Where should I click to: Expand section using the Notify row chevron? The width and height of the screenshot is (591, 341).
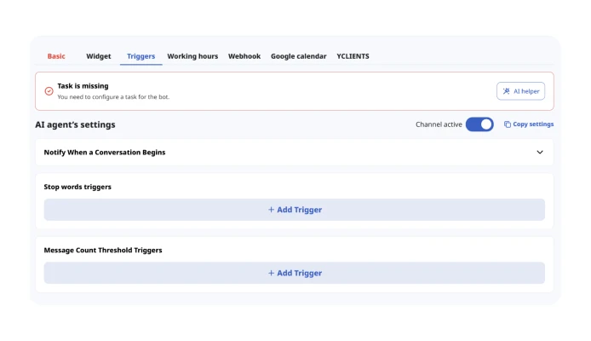click(539, 153)
